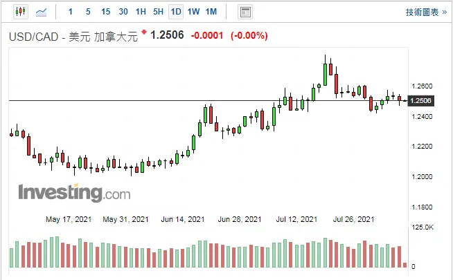This screenshot has width=453, height=280.
Task: Click the Jun 28, 2021 date label
Action: pyautogui.click(x=240, y=219)
